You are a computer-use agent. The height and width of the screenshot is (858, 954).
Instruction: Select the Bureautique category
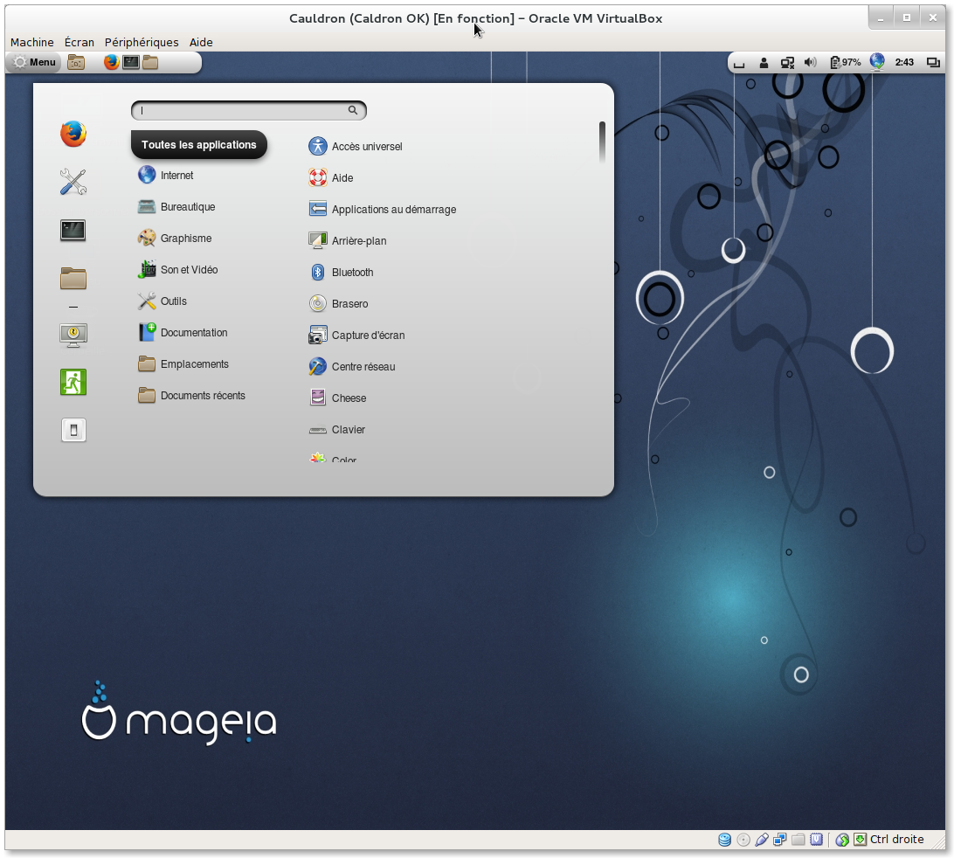pos(176,207)
